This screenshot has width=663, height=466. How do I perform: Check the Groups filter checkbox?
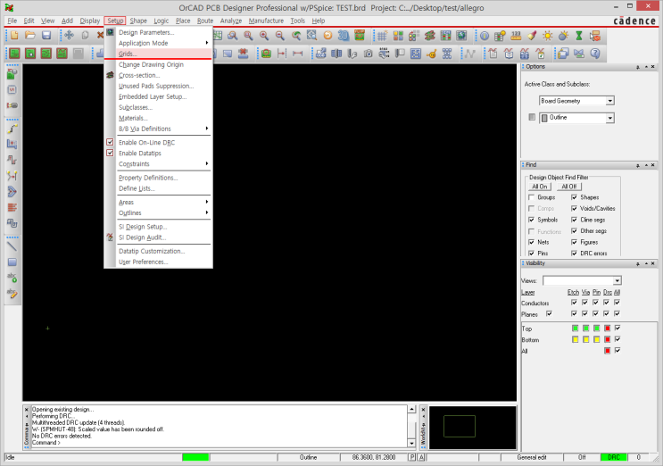532,196
